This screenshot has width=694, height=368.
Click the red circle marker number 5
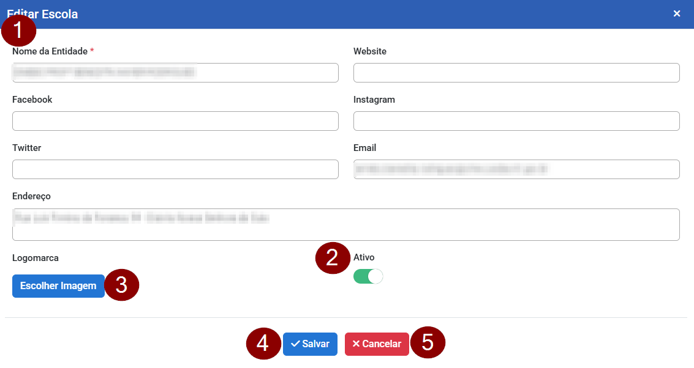(428, 343)
